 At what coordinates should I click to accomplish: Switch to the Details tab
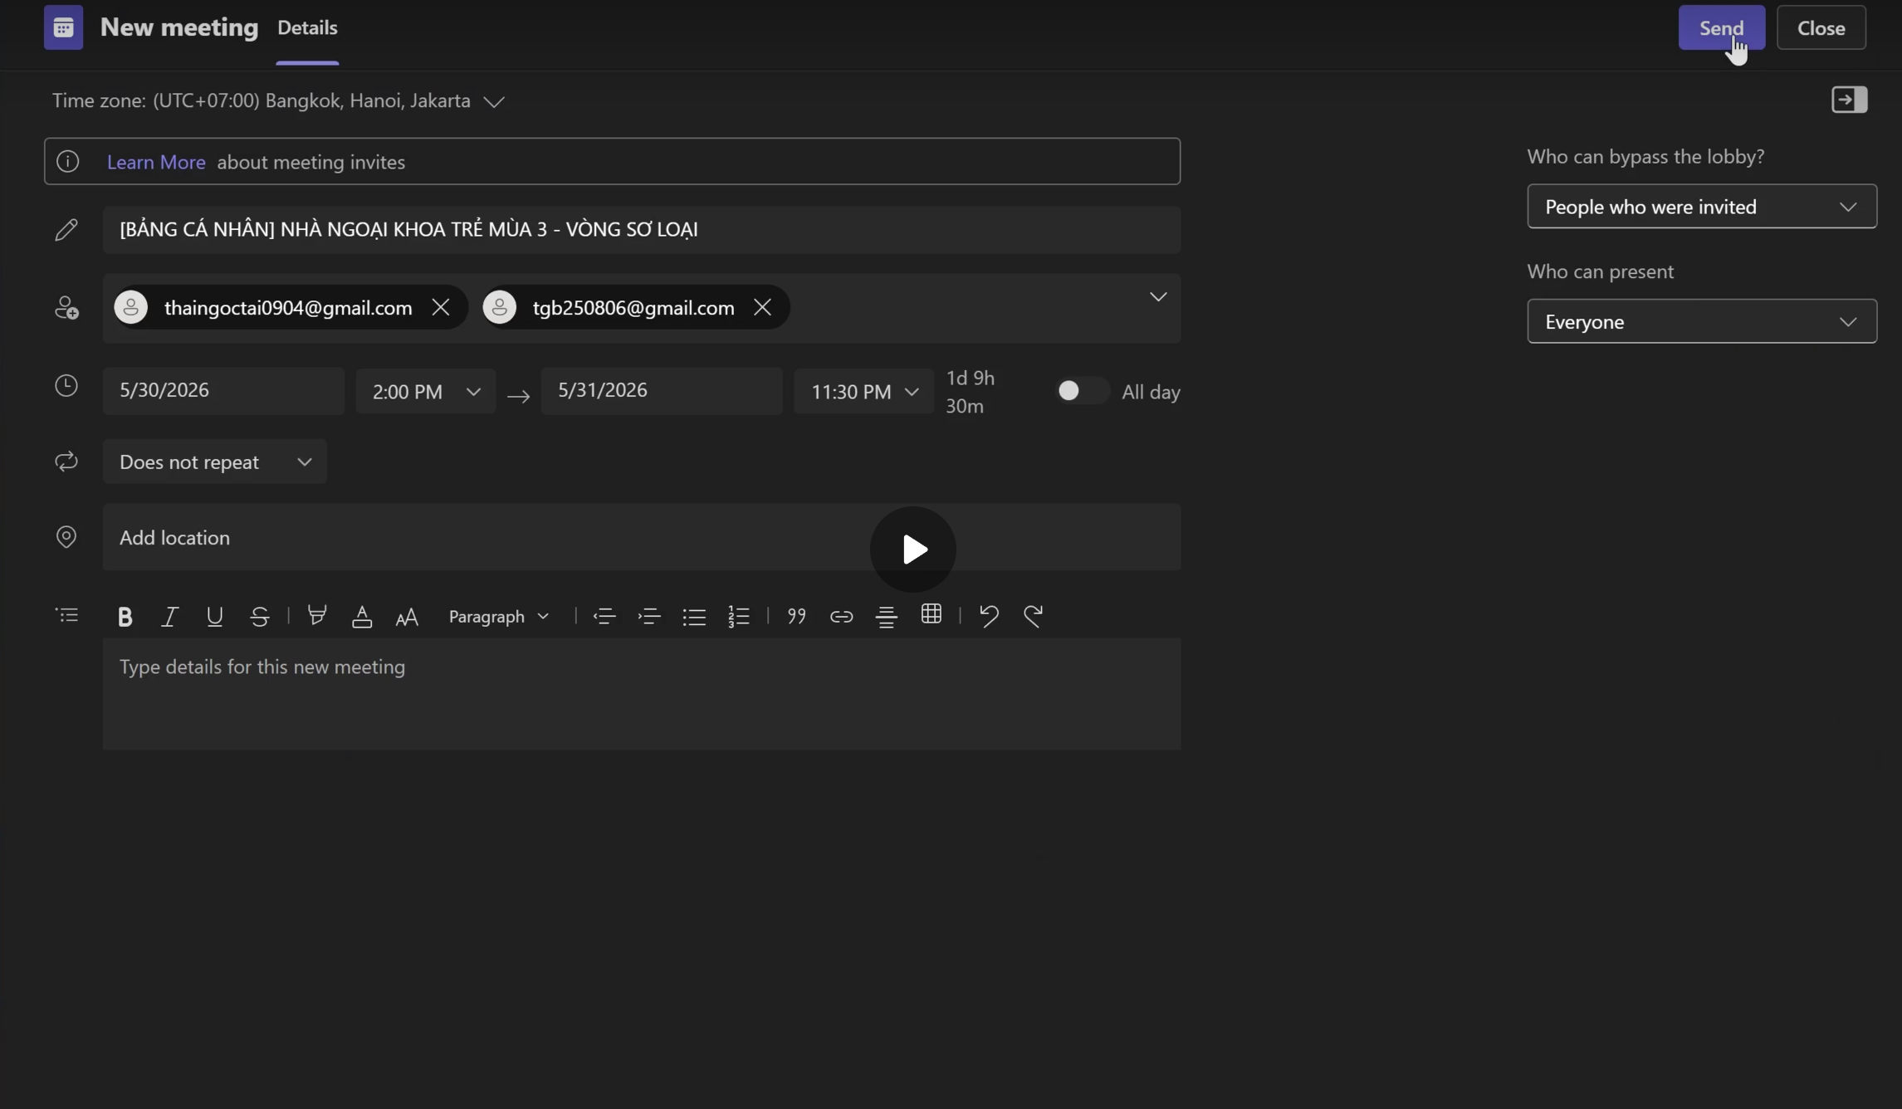click(307, 28)
